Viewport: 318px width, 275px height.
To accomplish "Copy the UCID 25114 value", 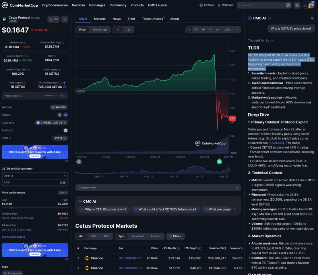I will [65, 138].
